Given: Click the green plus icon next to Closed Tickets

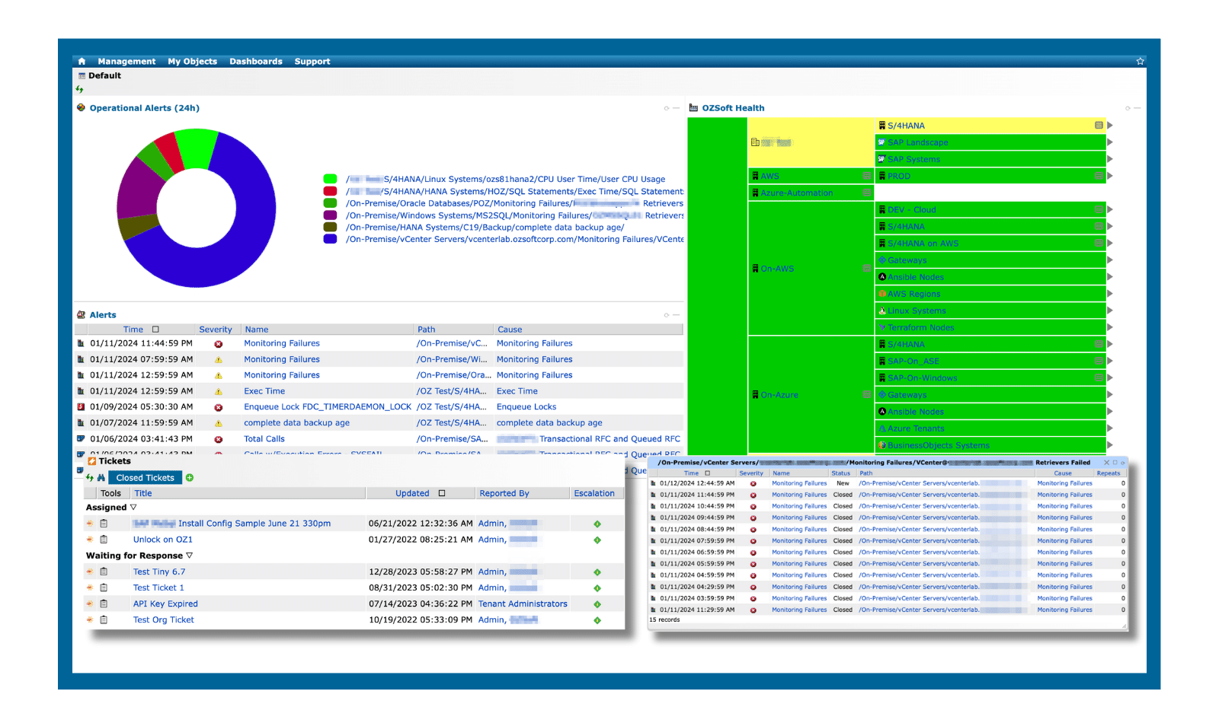Looking at the screenshot, I should click(189, 477).
